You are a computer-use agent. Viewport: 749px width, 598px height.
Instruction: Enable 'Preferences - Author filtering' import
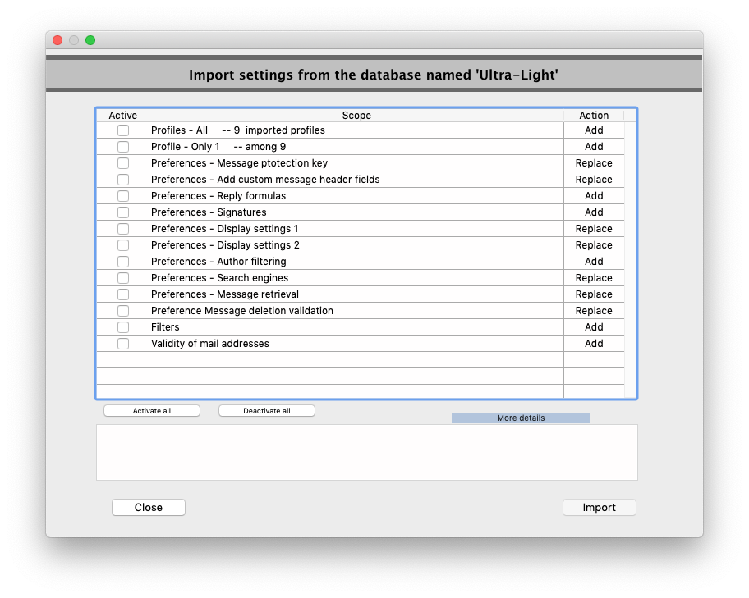123,261
